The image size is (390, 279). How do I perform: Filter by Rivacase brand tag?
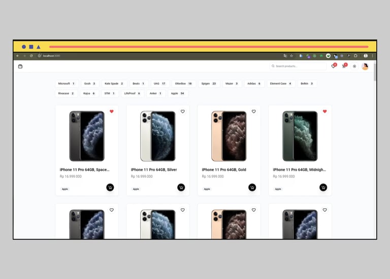(67, 93)
